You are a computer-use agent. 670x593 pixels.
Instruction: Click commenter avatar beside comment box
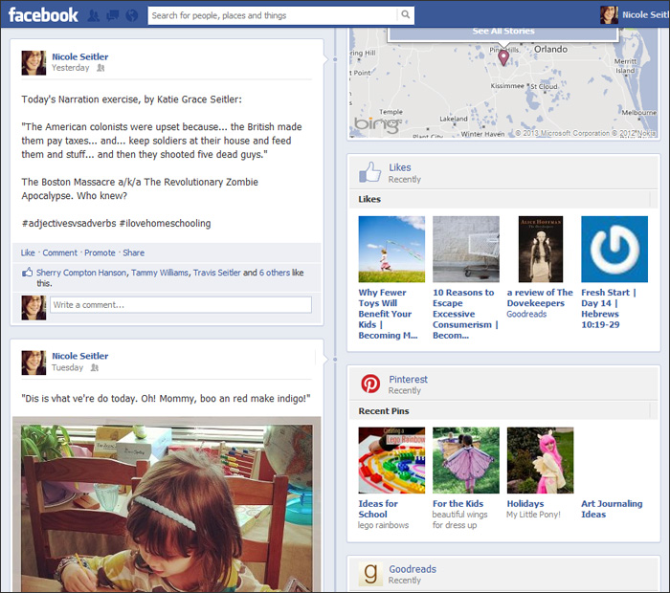[33, 307]
